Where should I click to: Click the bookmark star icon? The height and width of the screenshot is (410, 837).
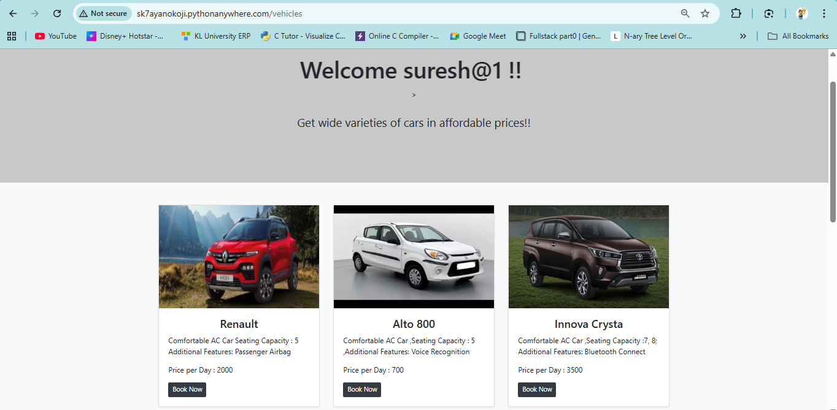coord(705,13)
